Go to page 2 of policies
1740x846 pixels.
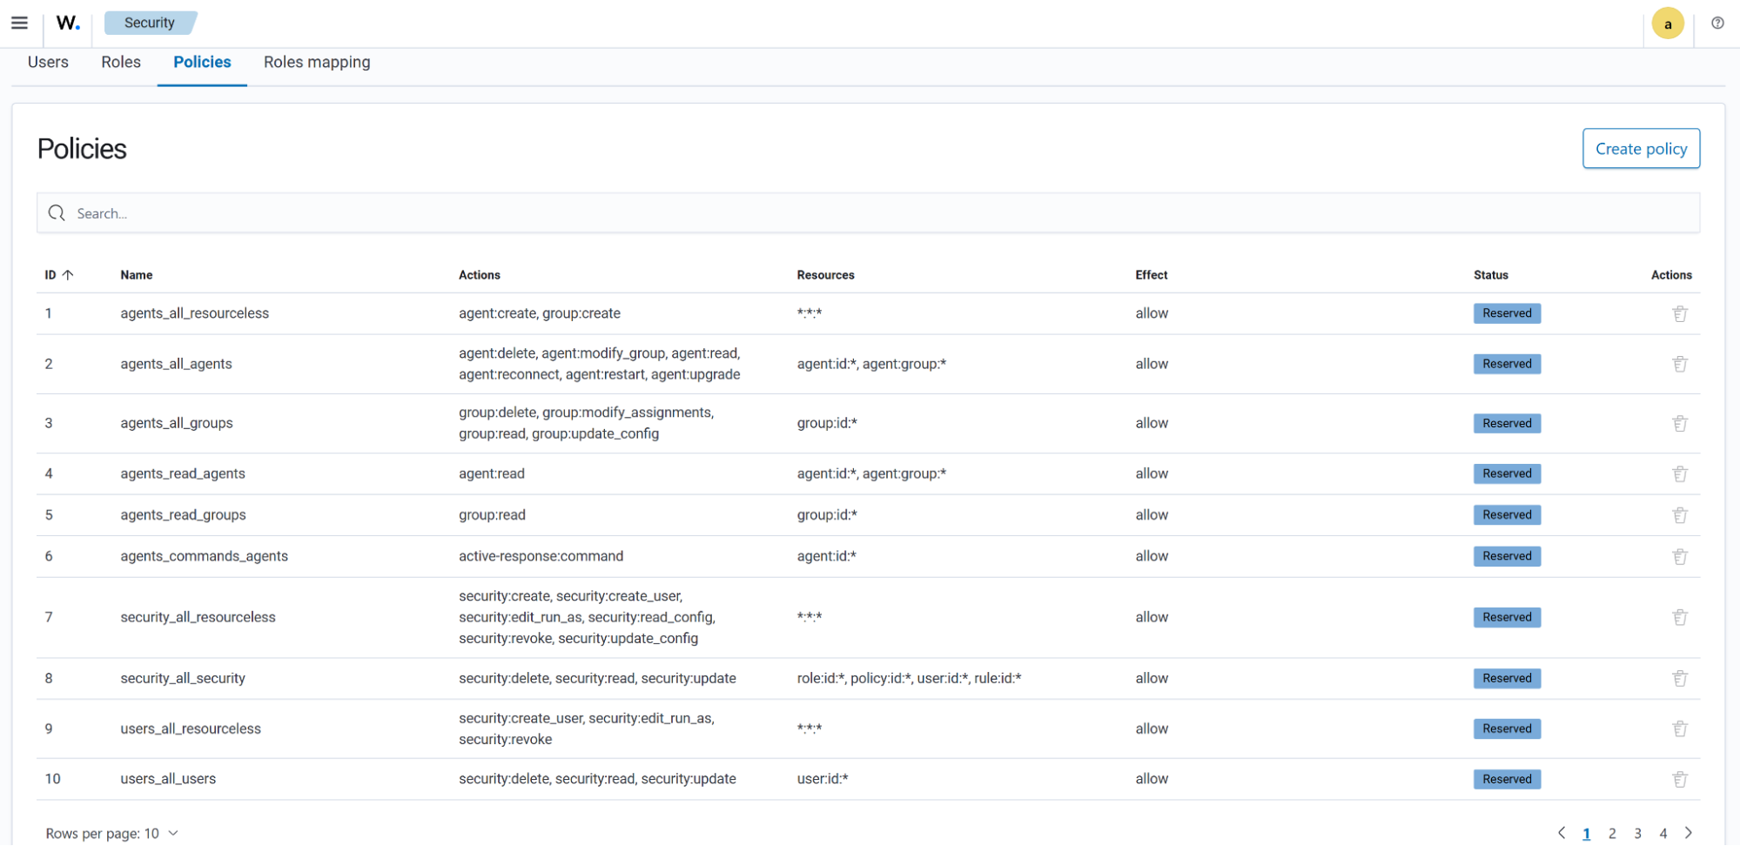click(1612, 833)
